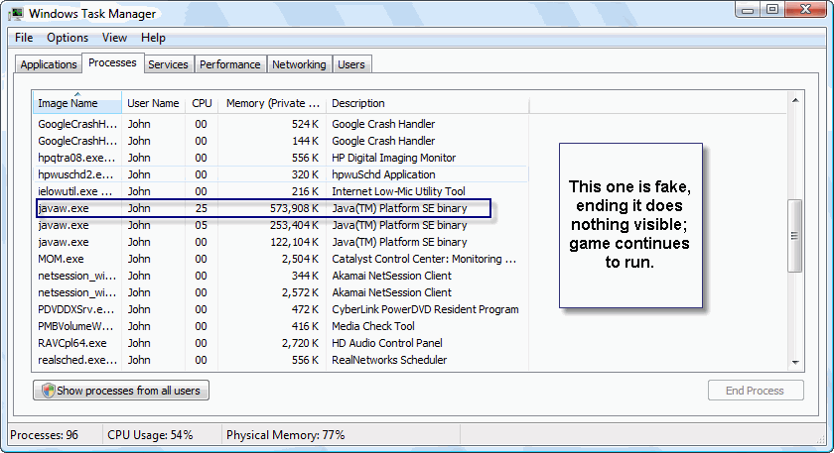This screenshot has width=834, height=453.
Task: Click the Media Check Tool description
Action: [373, 326]
